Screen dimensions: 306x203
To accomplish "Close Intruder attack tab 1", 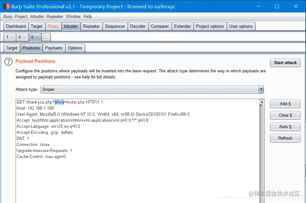I will click(x=12, y=37).
